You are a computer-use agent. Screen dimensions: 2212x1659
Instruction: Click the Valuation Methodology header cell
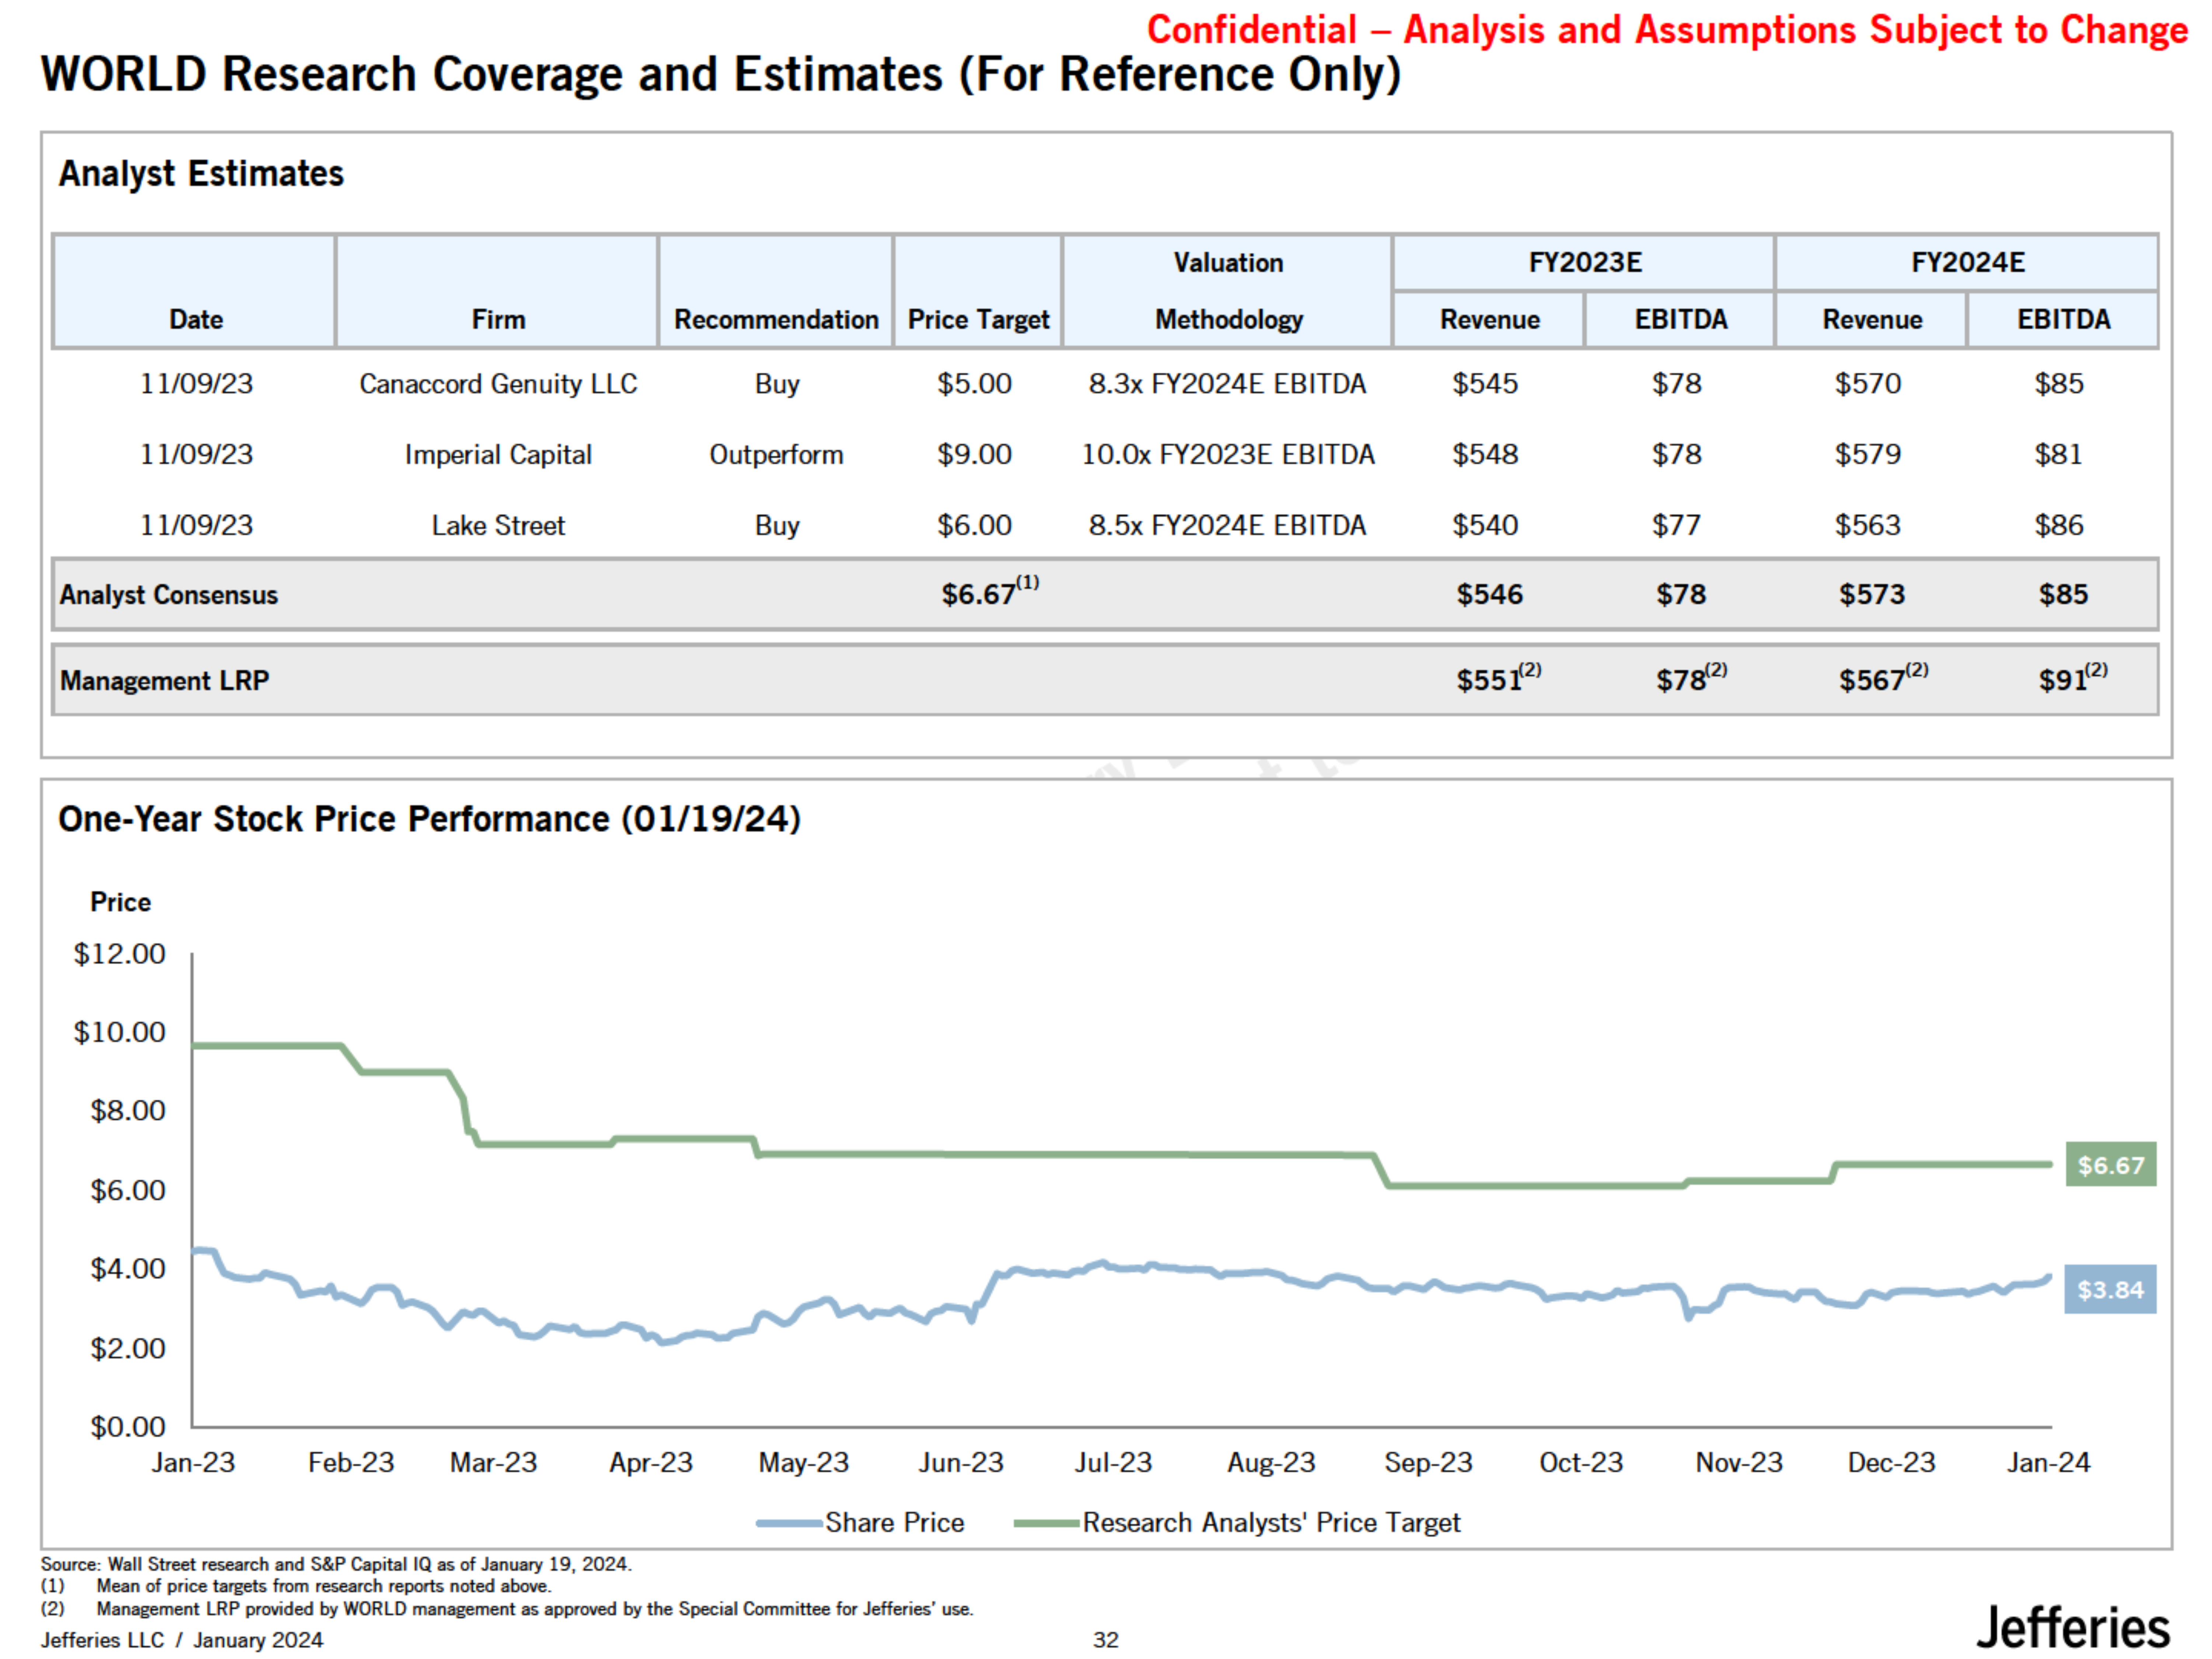click(x=1228, y=290)
